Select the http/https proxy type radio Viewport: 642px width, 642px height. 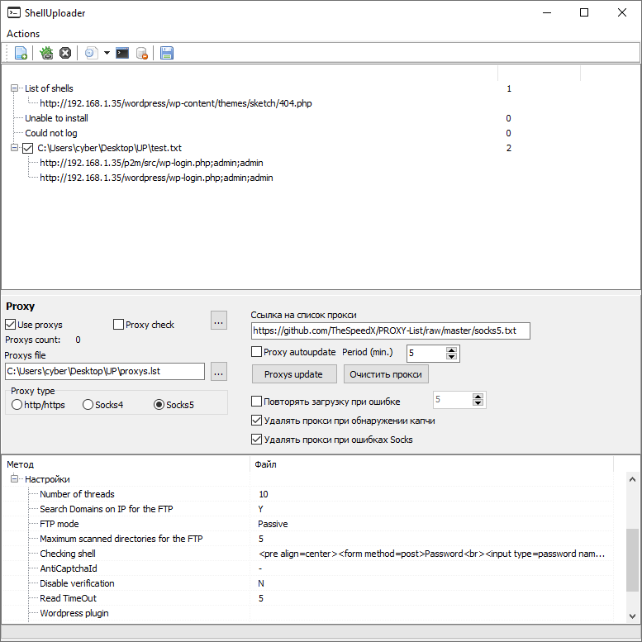(x=17, y=405)
